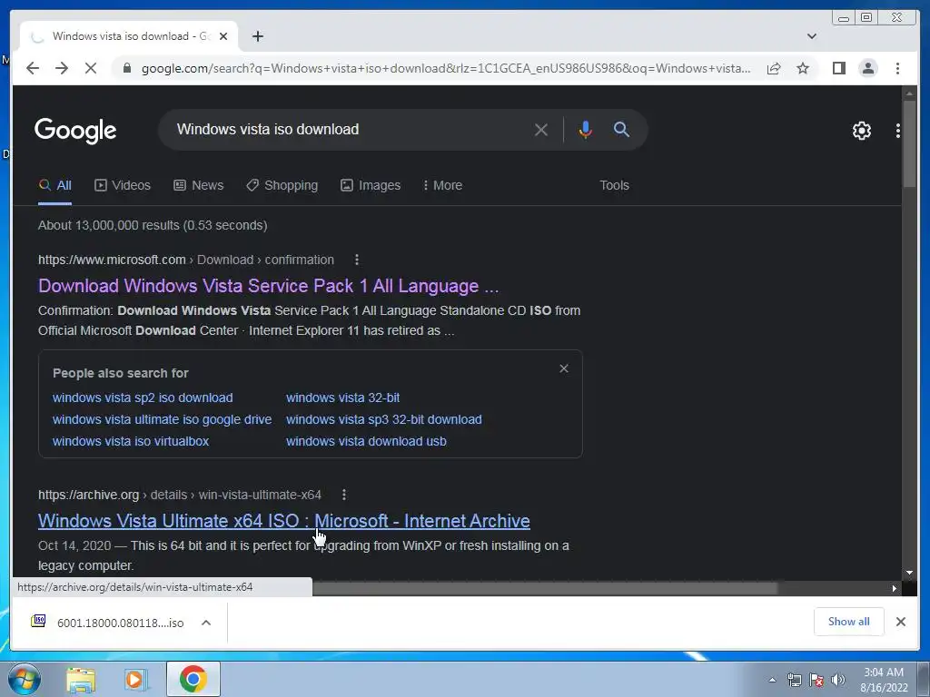This screenshot has width=930, height=697.
Task: Edit the Google search box text
Action: pyautogui.click(x=350, y=129)
